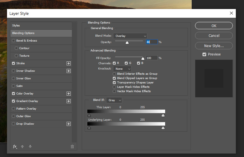Click the New Style... button
The image size is (244, 157).
click(x=214, y=46)
